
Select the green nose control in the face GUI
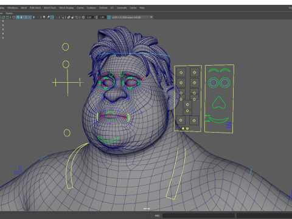coord(219,103)
